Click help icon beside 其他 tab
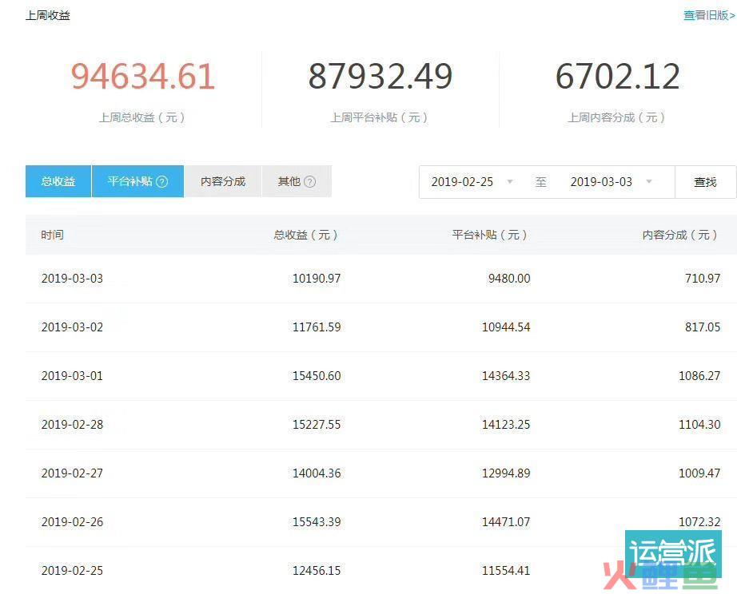737x594 pixels. click(310, 181)
